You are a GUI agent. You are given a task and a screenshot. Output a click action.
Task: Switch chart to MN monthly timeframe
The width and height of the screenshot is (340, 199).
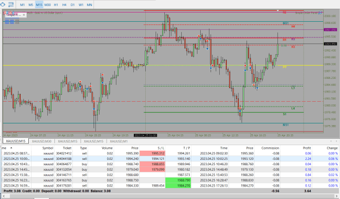coord(89,4)
